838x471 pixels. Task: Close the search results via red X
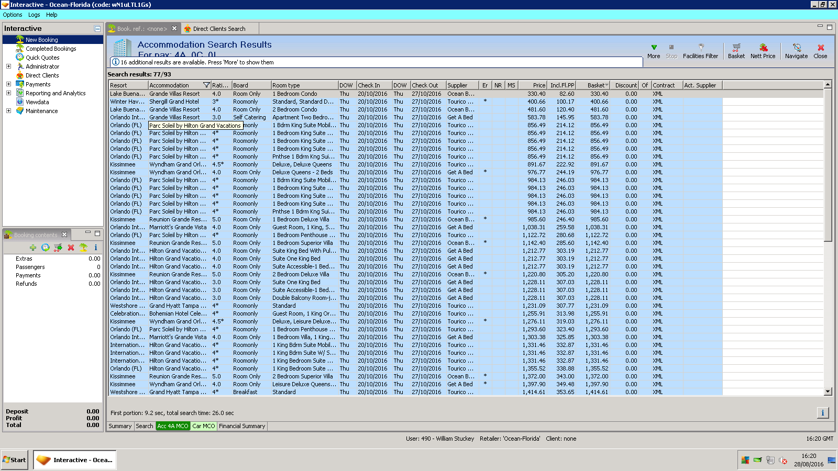[821, 47]
